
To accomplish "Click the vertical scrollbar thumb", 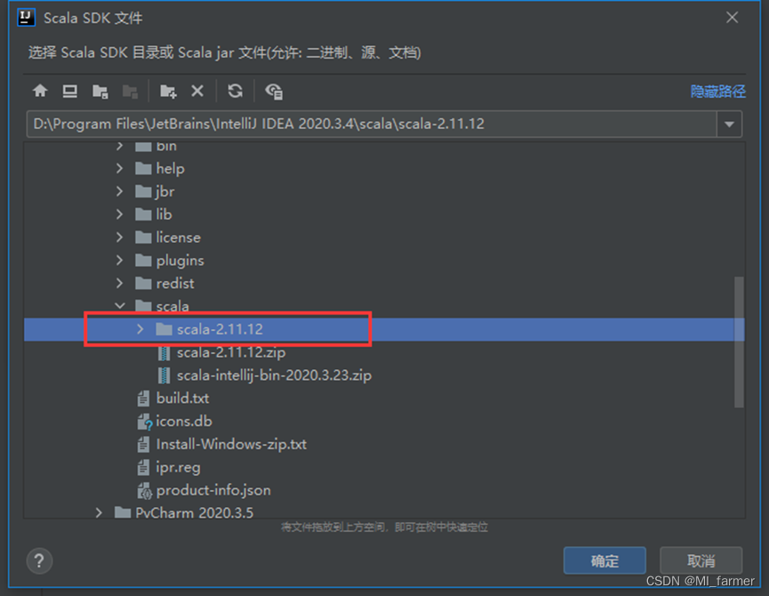I will 743,320.
